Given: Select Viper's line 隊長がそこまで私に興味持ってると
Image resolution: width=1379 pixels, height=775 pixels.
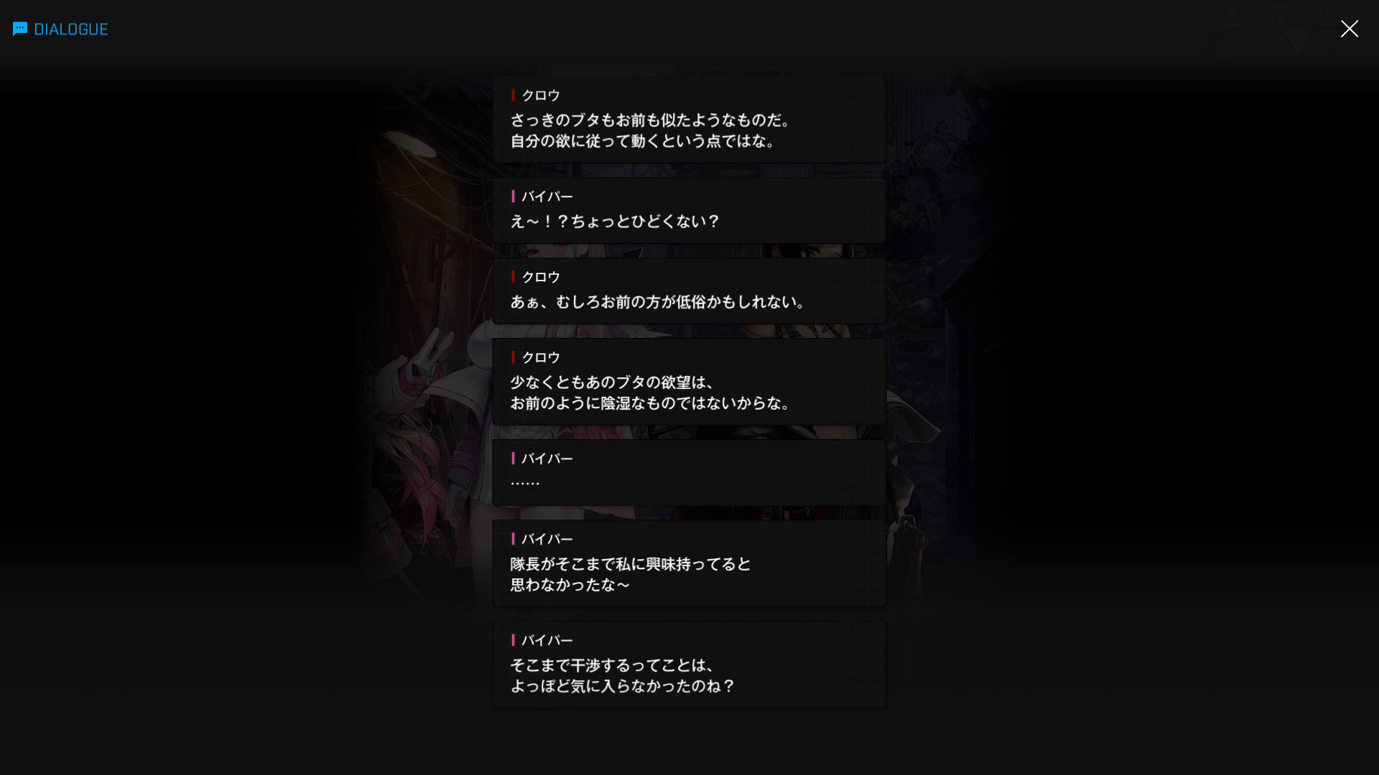Looking at the screenshot, I should point(689,563).
